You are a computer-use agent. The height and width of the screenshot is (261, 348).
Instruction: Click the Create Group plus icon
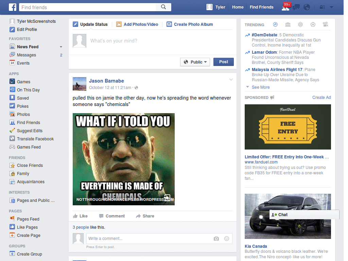coord(12,254)
